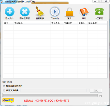
Task: Click the 输出选项 section label
Action: pyautogui.click(x=7, y=82)
